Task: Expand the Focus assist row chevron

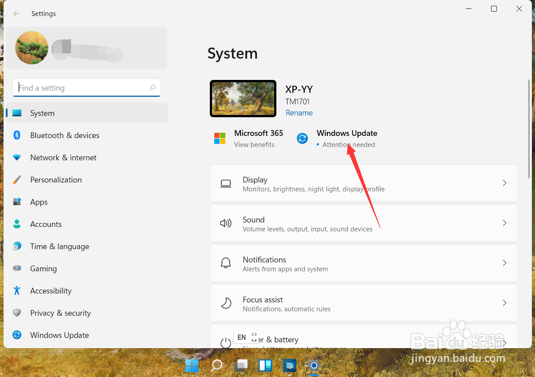Action: (x=504, y=303)
